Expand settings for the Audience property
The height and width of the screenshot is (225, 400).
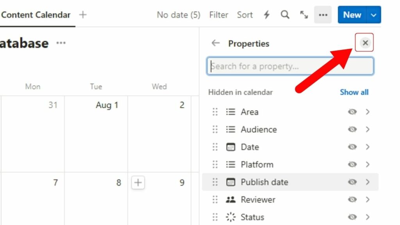pos(368,129)
